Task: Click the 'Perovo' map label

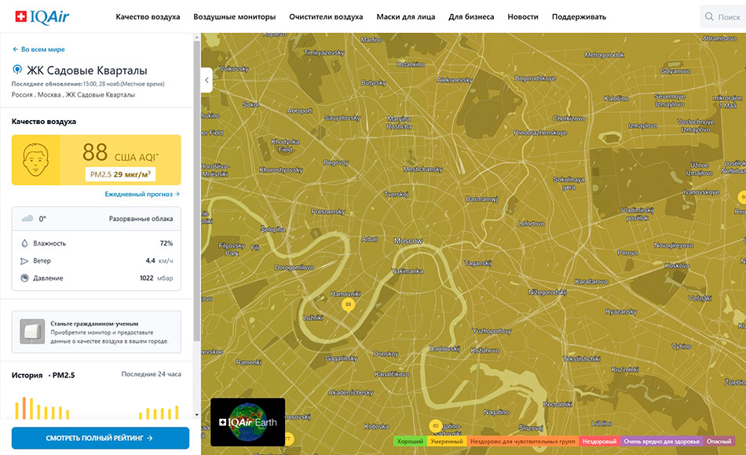Action: coord(627,253)
